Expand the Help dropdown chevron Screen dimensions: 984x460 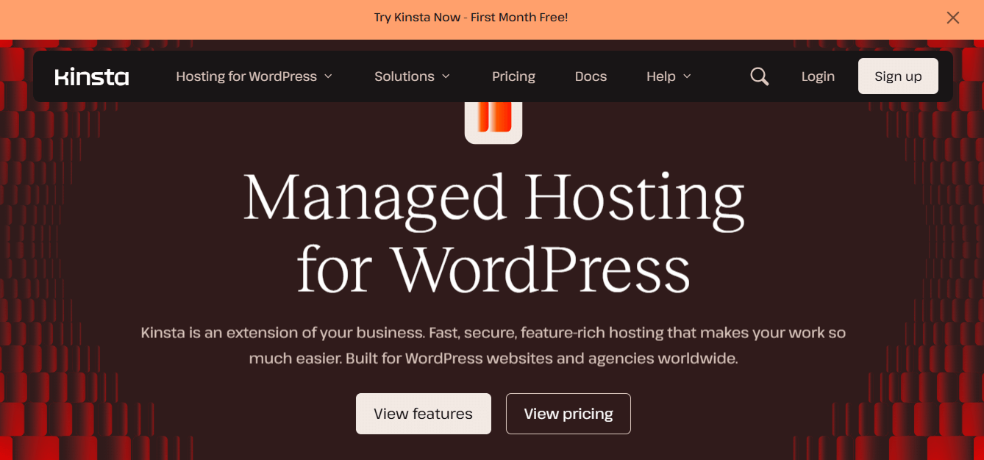tap(687, 76)
